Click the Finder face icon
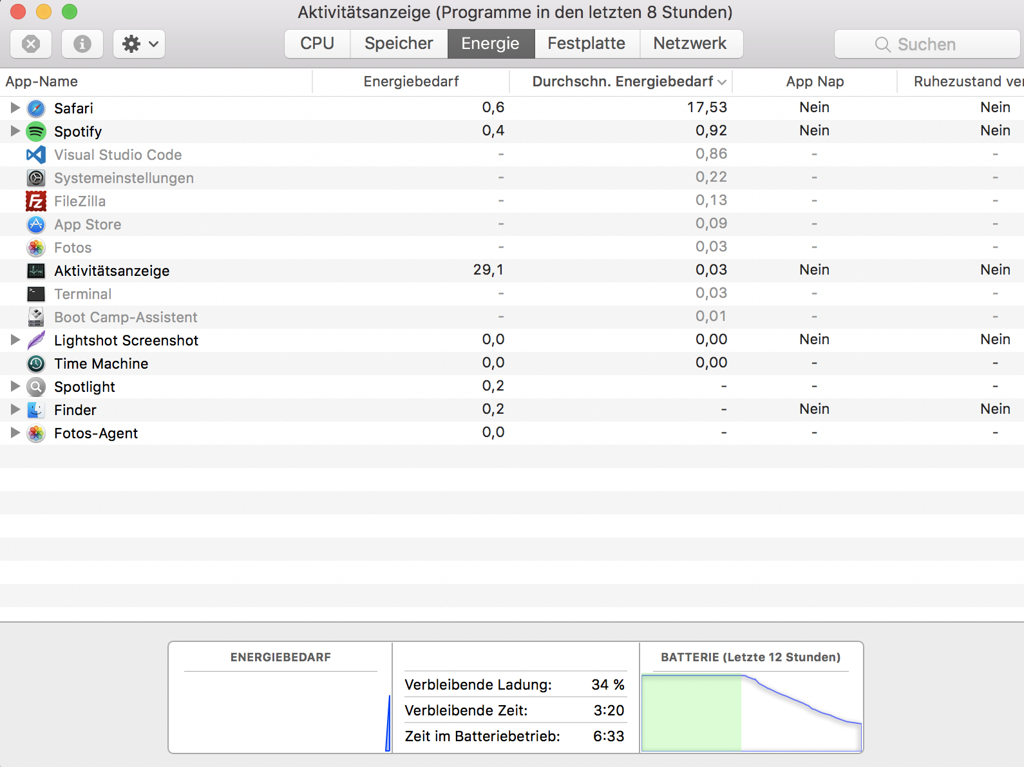Image resolution: width=1024 pixels, height=767 pixels. click(36, 410)
